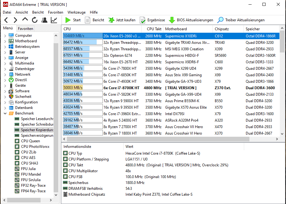Expand the Motherboard tree node arrow

[5, 41]
